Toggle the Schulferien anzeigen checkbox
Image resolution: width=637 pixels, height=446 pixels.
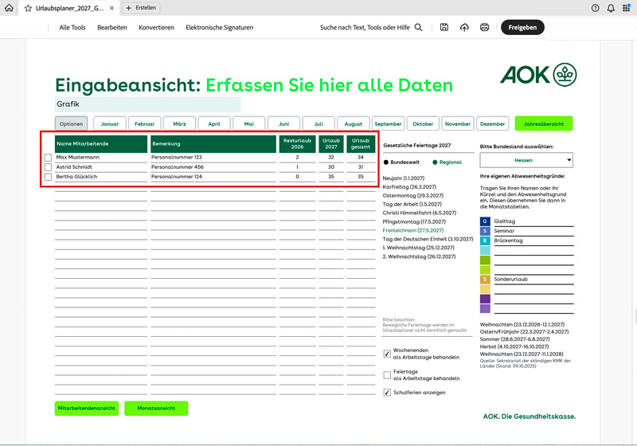(x=388, y=393)
